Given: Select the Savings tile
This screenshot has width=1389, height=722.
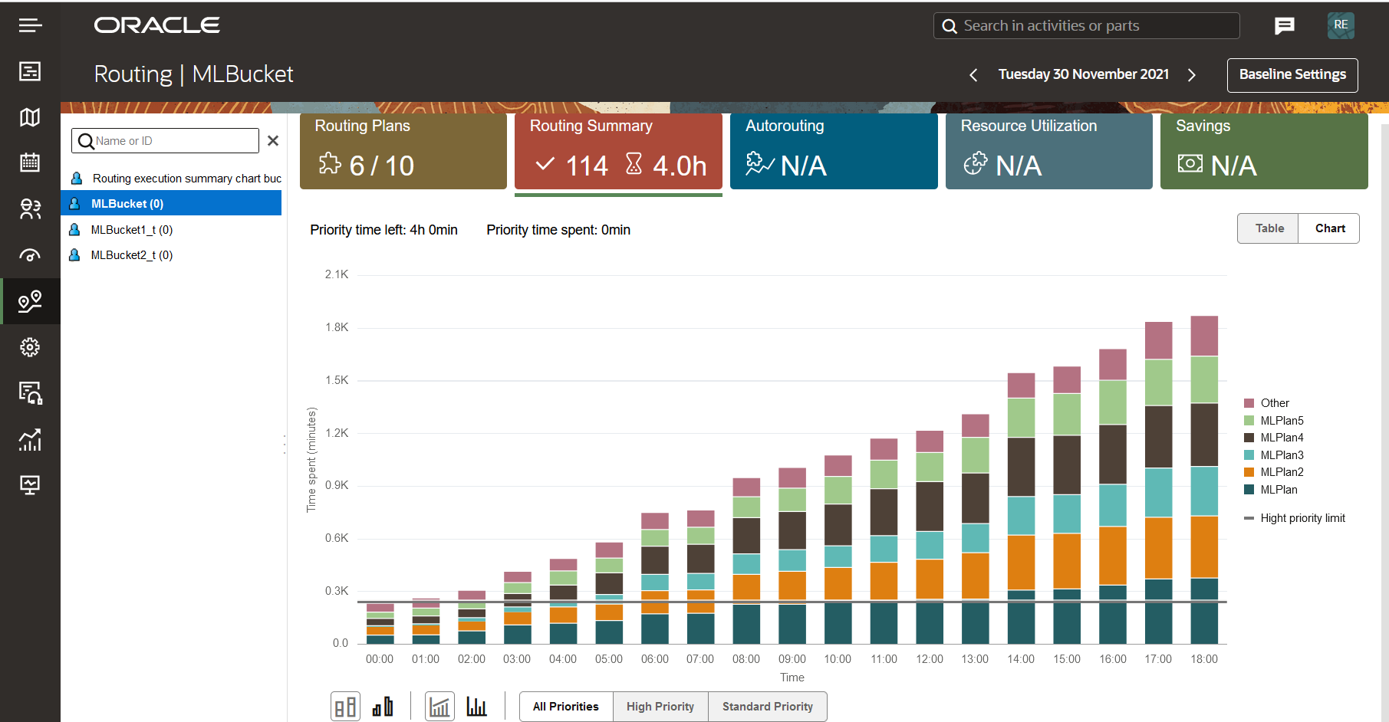Looking at the screenshot, I should (x=1264, y=151).
